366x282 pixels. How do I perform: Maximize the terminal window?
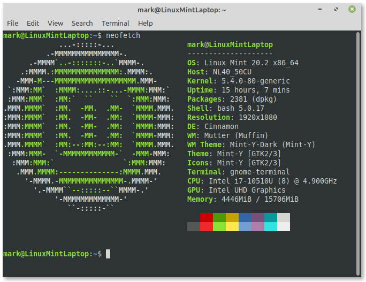tap(336, 9)
